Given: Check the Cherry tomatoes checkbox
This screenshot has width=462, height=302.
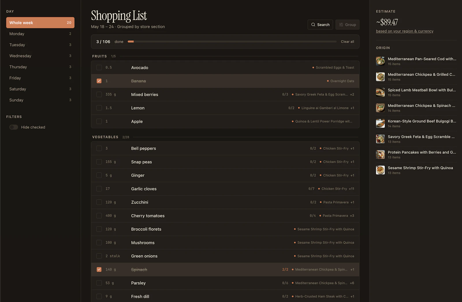Looking at the screenshot, I should (x=99, y=216).
